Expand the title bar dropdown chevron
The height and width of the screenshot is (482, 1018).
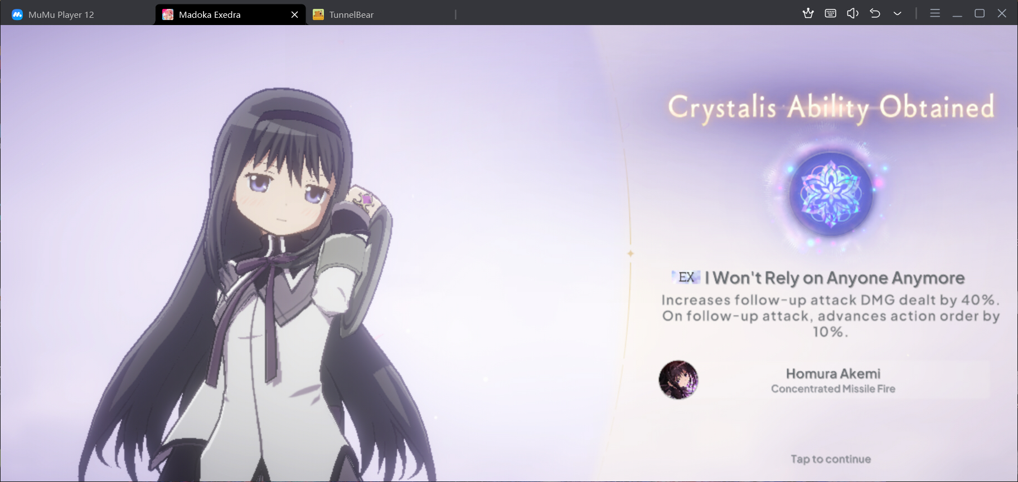point(897,13)
